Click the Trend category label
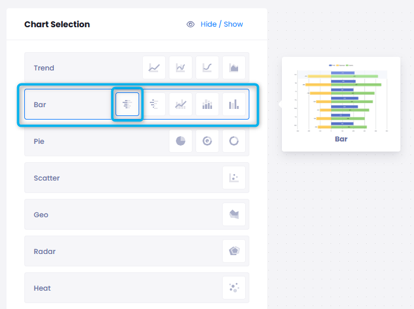Viewport: 414px width, 309px height. (44, 68)
